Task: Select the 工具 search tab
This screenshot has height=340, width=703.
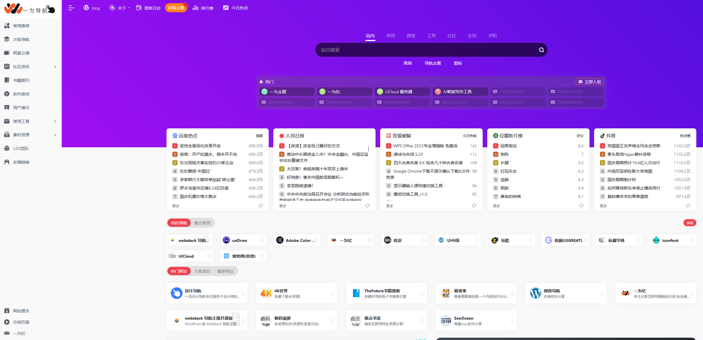Action: [x=431, y=36]
